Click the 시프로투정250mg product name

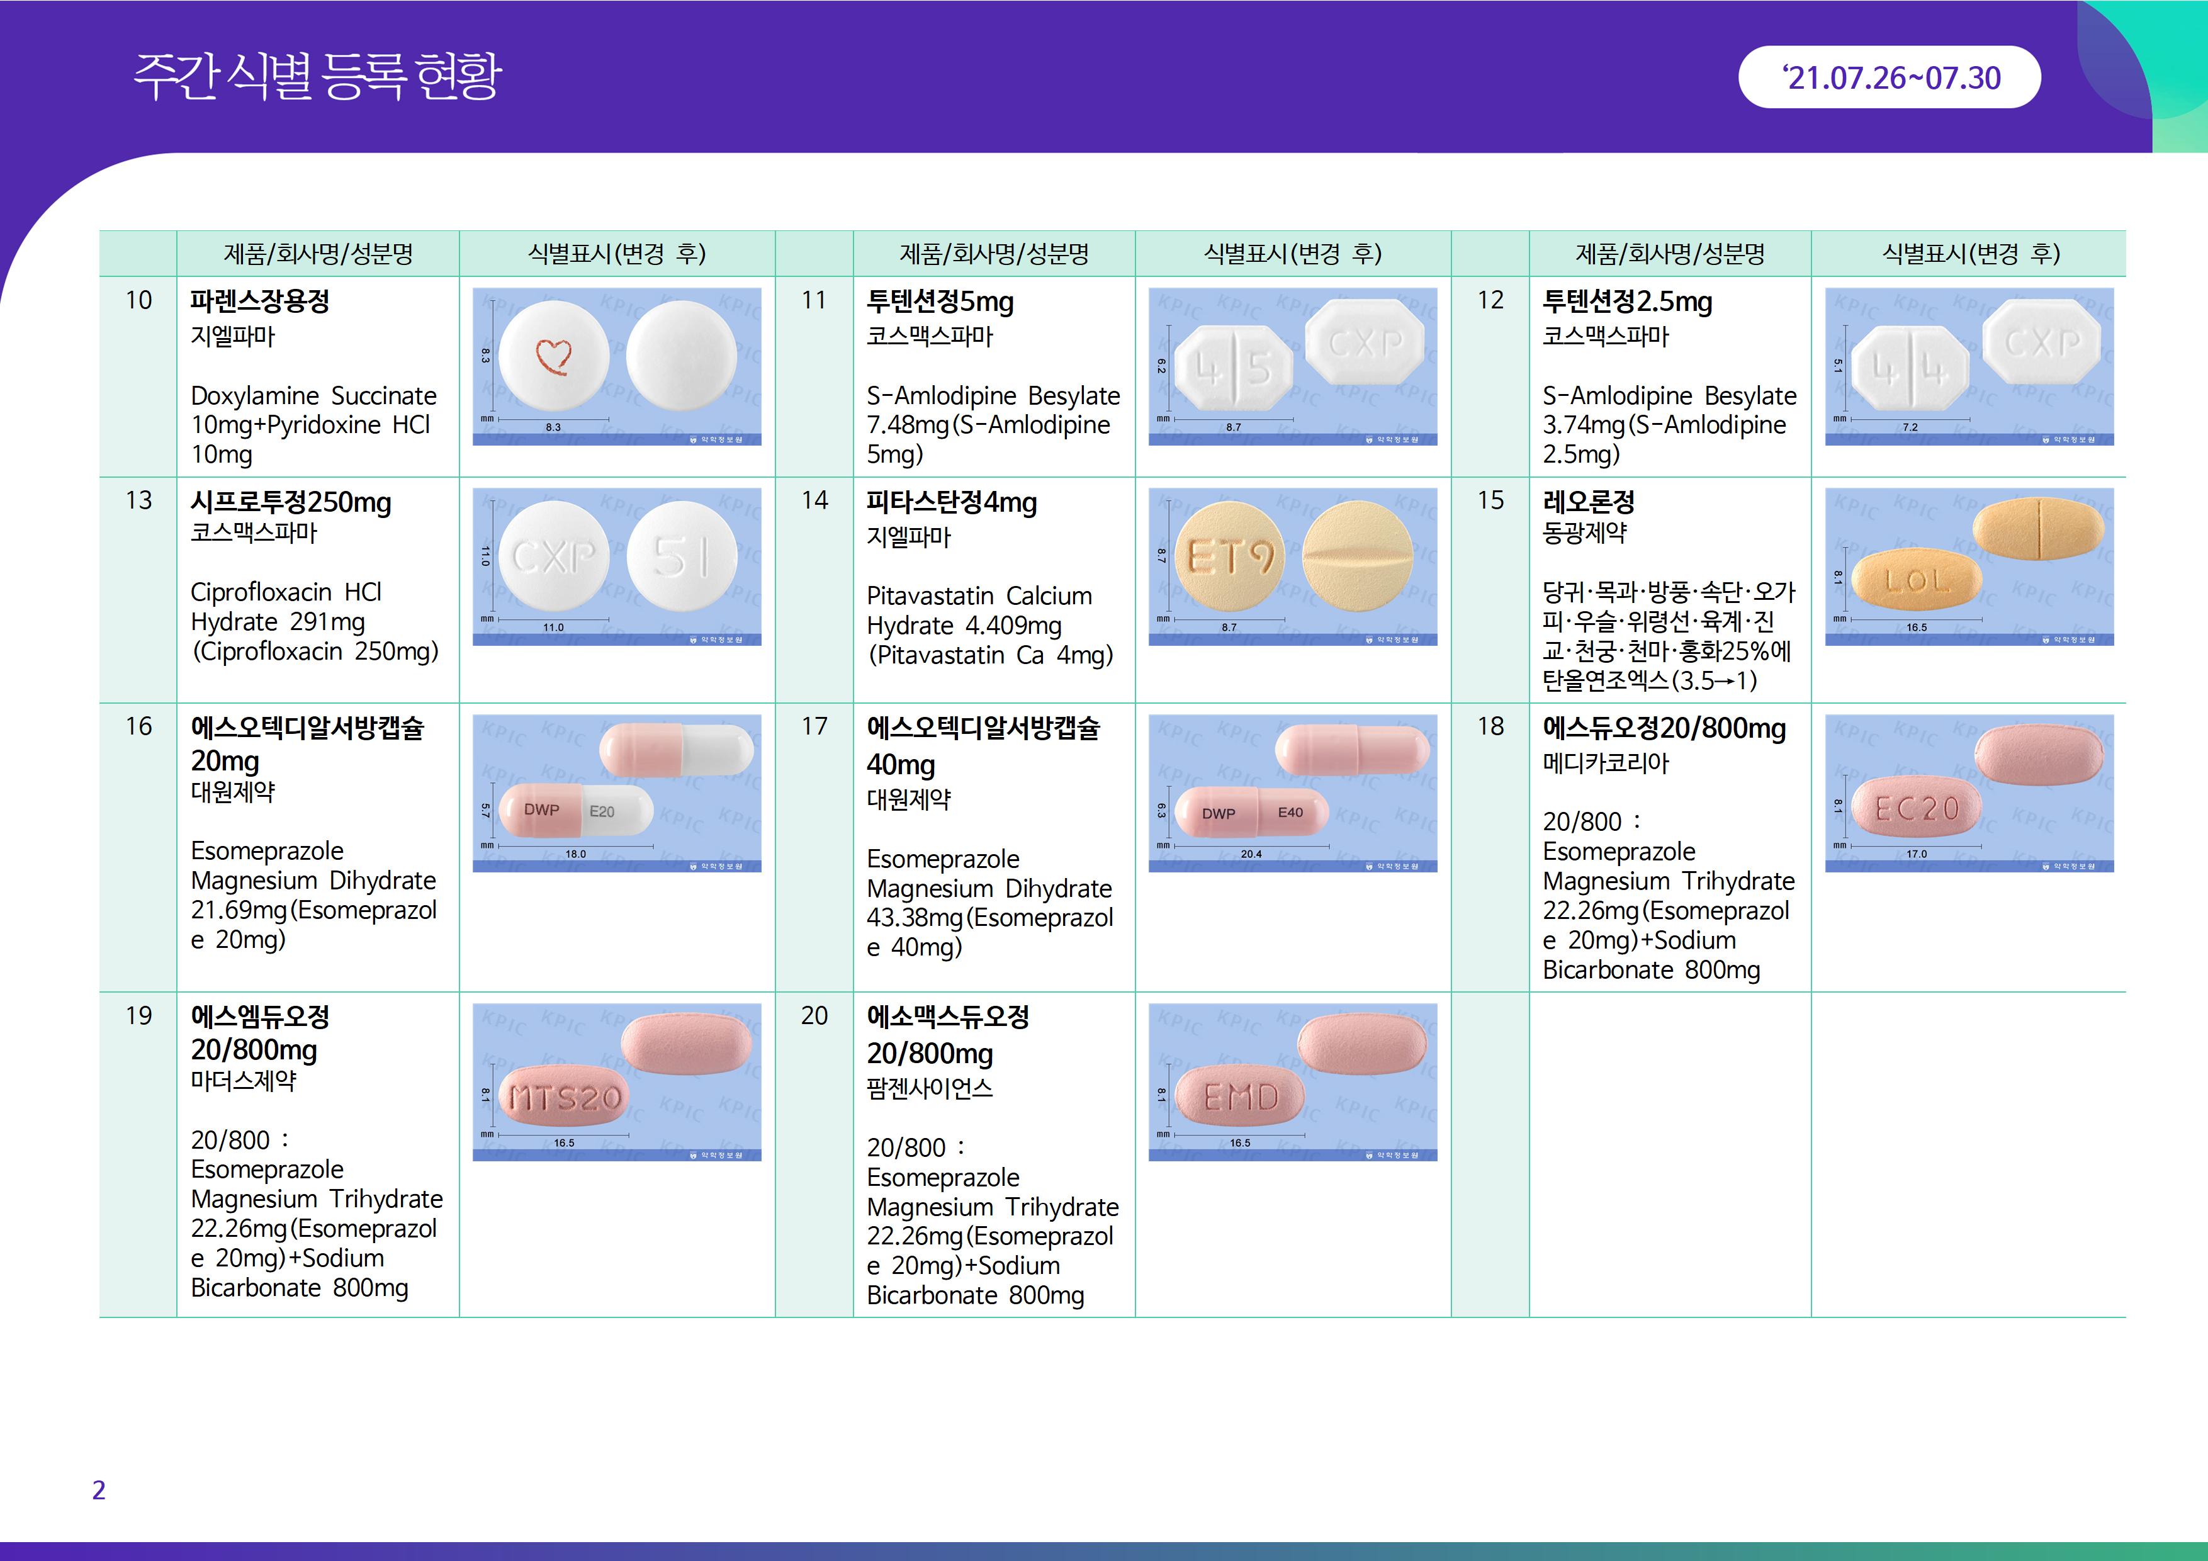coord(290,502)
